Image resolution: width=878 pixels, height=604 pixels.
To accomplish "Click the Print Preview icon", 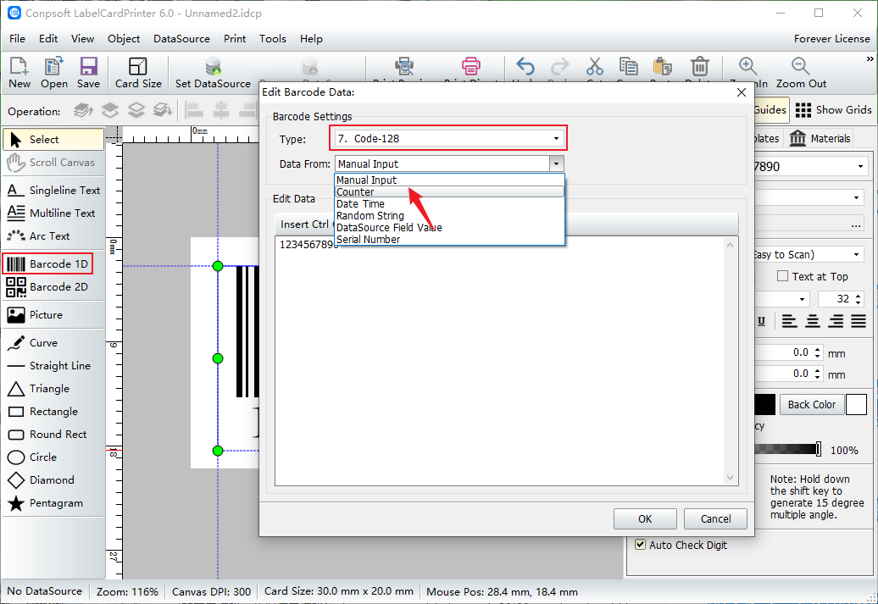I will click(403, 67).
